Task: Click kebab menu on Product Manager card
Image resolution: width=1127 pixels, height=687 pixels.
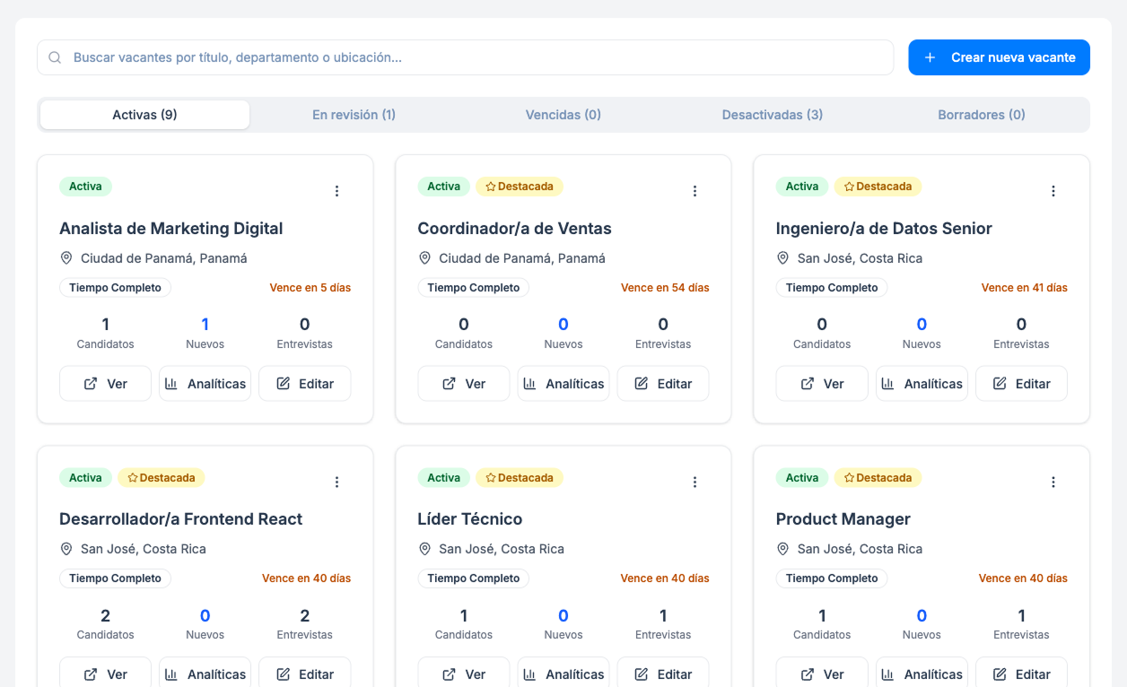Action: click(x=1053, y=483)
